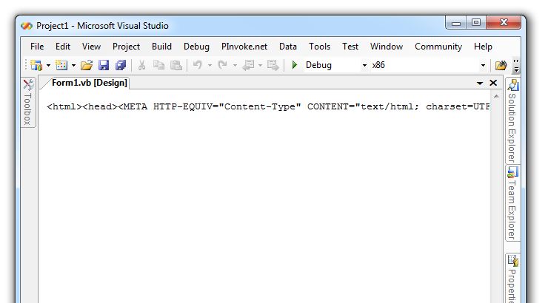Open the PInvoke.net menu

(244, 47)
